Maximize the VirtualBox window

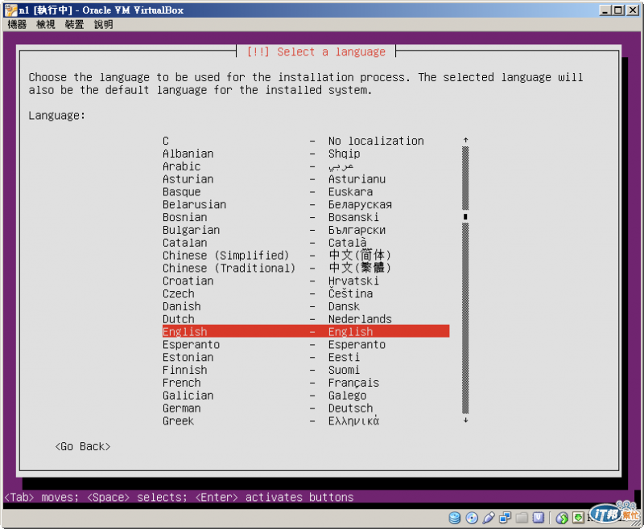[x=618, y=10]
